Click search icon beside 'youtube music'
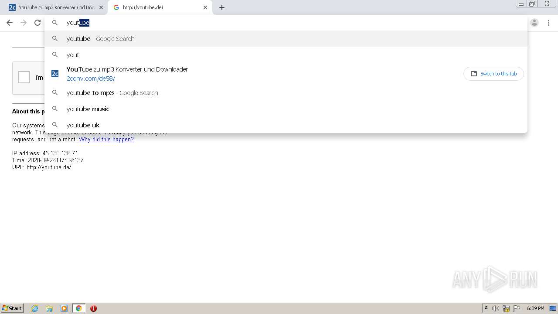The width and height of the screenshot is (558, 314). [55, 109]
